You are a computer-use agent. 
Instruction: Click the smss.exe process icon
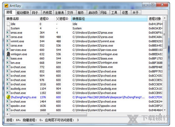point(8,32)
